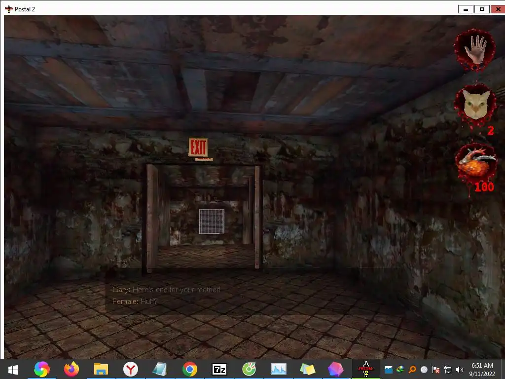Screen dimensions: 505x379
Task: Open Google Chrome from the taskbar
Action: 190,369
